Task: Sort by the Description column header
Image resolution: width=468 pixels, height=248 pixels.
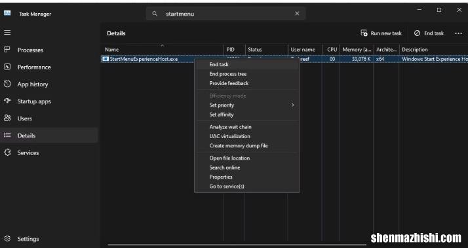Action: [433, 50]
